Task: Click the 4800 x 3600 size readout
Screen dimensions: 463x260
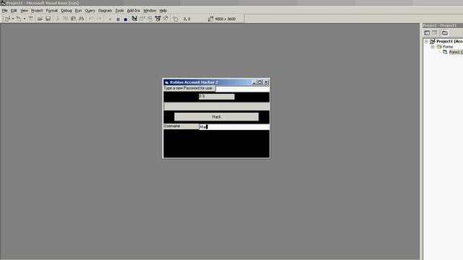Action: [225, 19]
